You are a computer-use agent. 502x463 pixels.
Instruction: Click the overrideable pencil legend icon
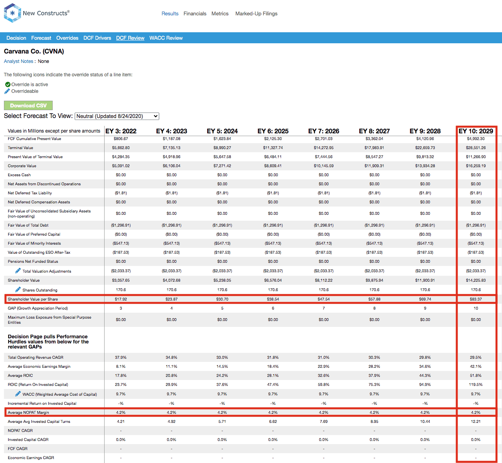7,91
